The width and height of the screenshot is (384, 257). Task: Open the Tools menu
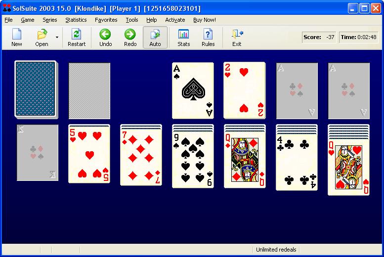click(132, 20)
